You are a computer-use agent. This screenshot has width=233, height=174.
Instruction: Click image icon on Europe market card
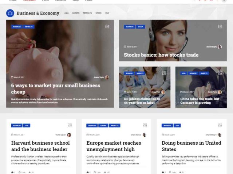(145, 125)
